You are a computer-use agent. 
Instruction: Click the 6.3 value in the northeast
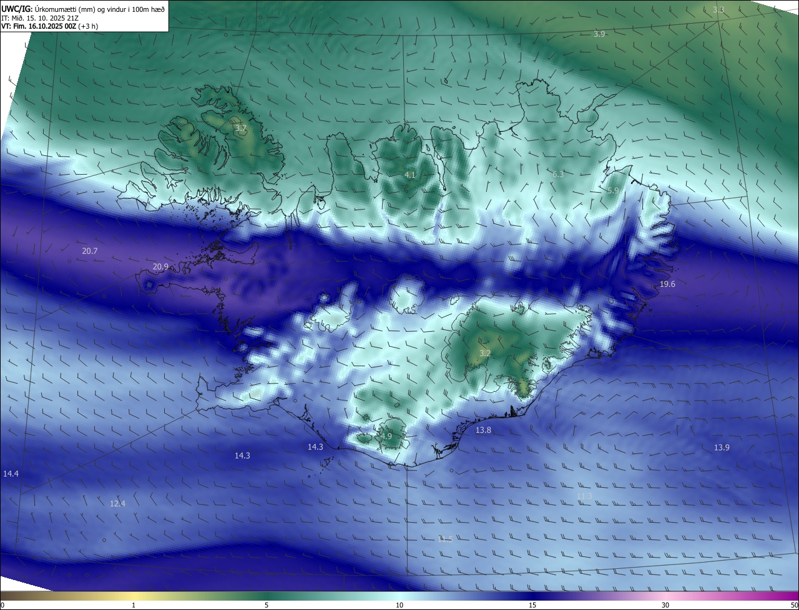tap(558, 174)
